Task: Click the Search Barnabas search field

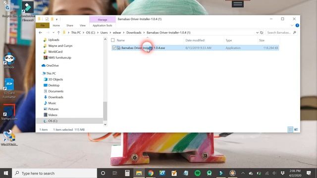Action: point(281,33)
